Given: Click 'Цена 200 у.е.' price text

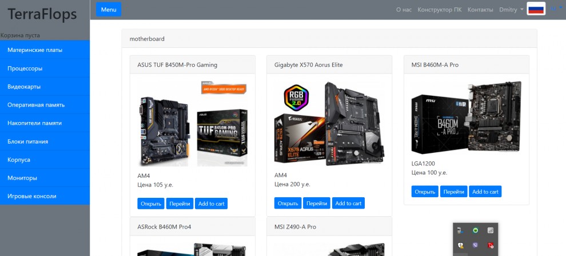Looking at the screenshot, I should 292,184.
